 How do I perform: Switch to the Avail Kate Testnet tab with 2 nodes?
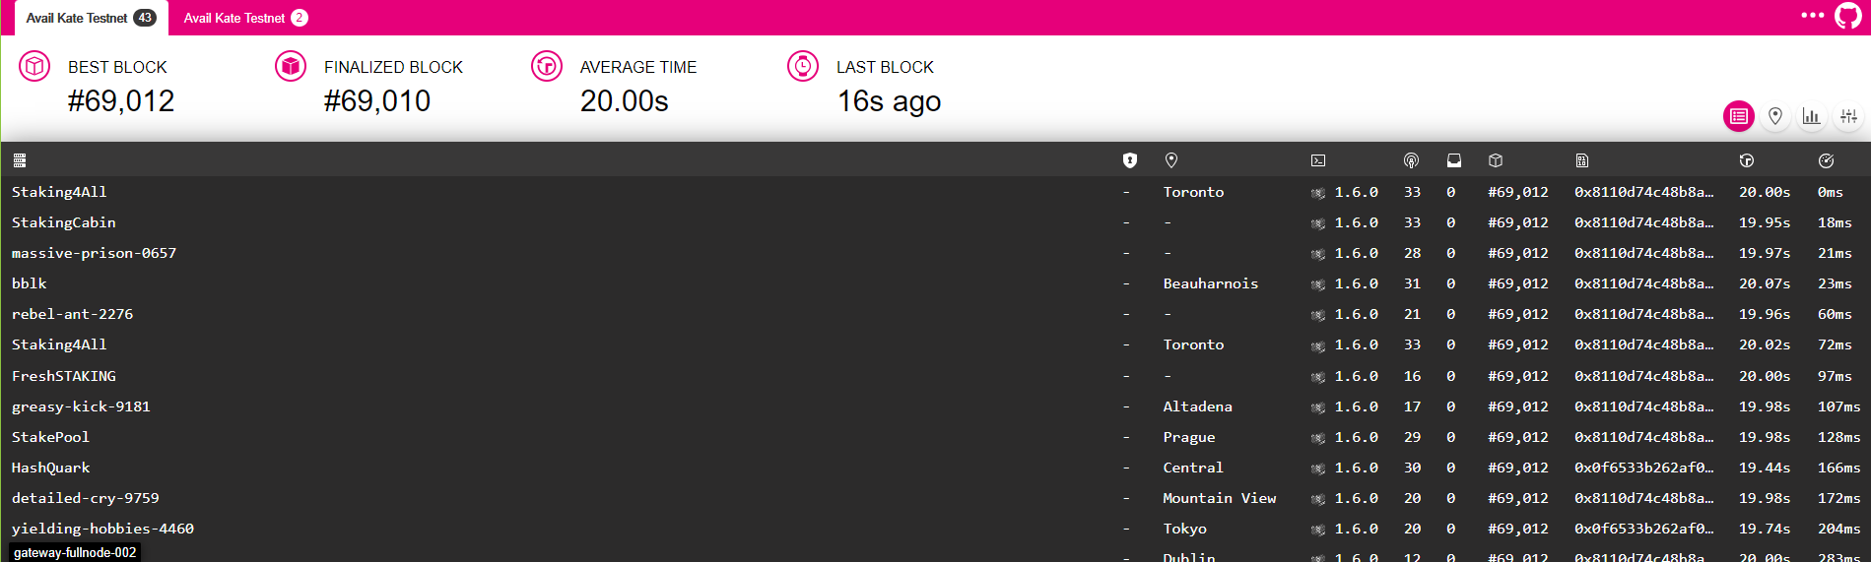click(x=245, y=18)
